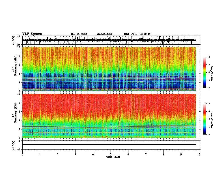Click tick label 3 on Time axis

(75, 154)
